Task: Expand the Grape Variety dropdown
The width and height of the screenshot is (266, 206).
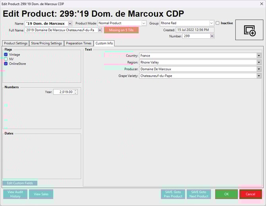Action: [x=259, y=76]
